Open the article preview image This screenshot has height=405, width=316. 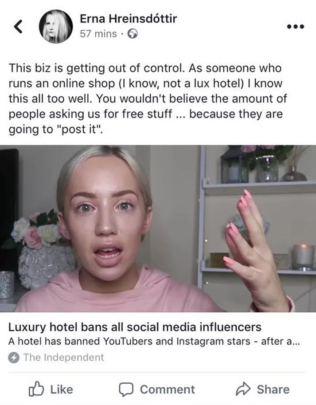(x=158, y=228)
